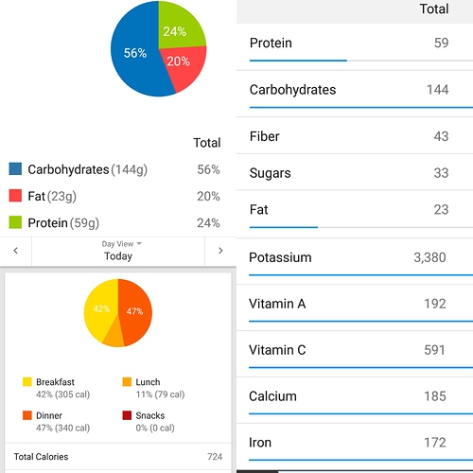Click the blue Carbohydrates legend swatch

[x=15, y=168]
